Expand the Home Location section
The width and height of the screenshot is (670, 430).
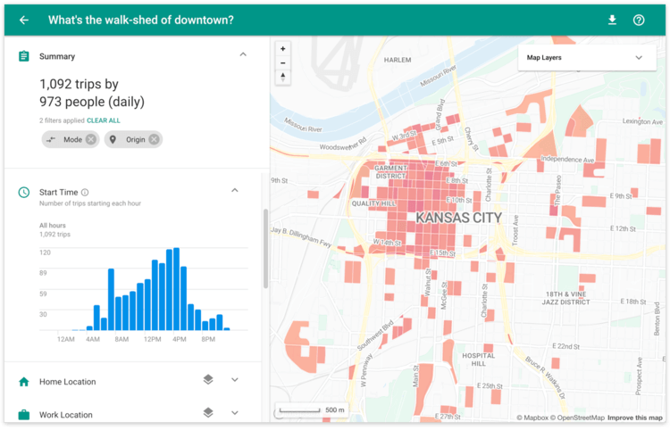(x=235, y=380)
